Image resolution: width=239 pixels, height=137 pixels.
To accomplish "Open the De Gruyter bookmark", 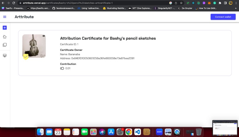I will [185, 8].
